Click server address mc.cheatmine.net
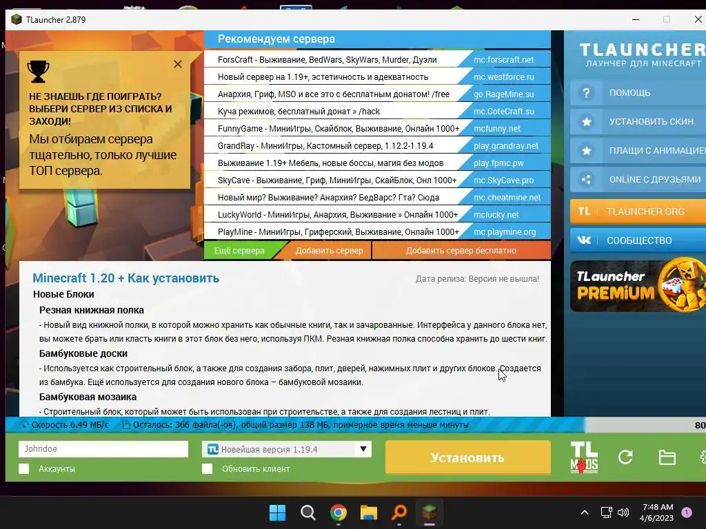This screenshot has height=529, width=706. pos(507,198)
